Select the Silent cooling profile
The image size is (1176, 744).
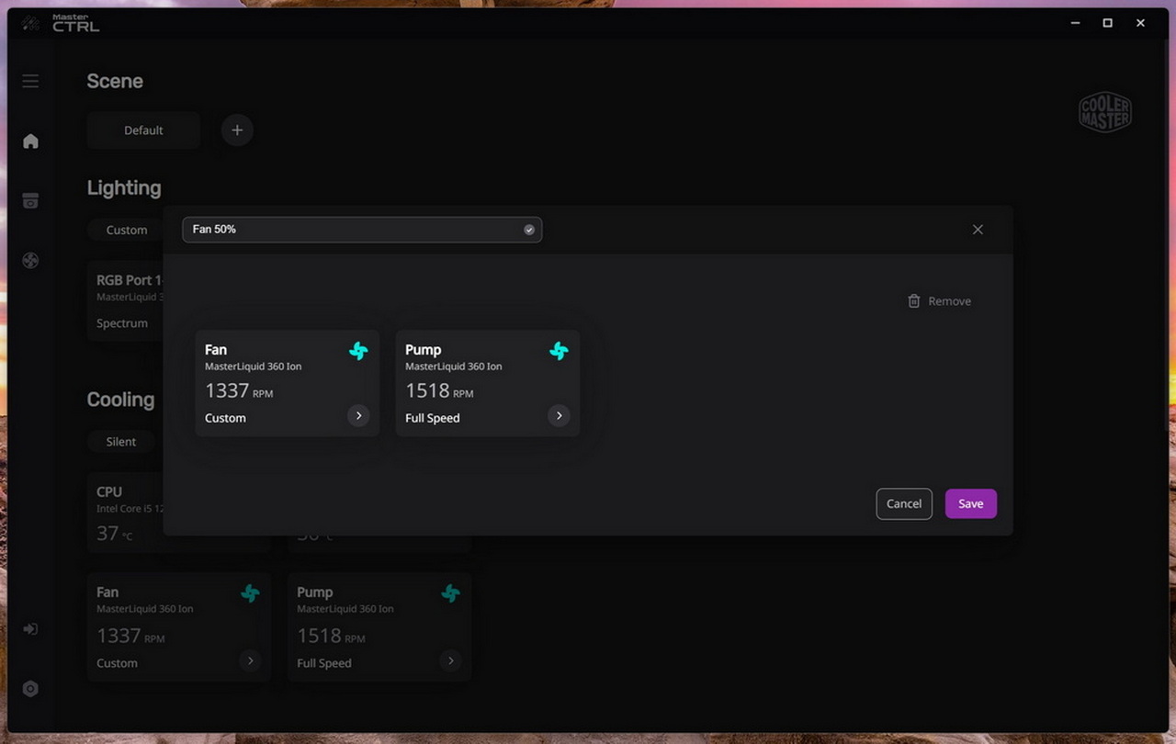coord(121,442)
